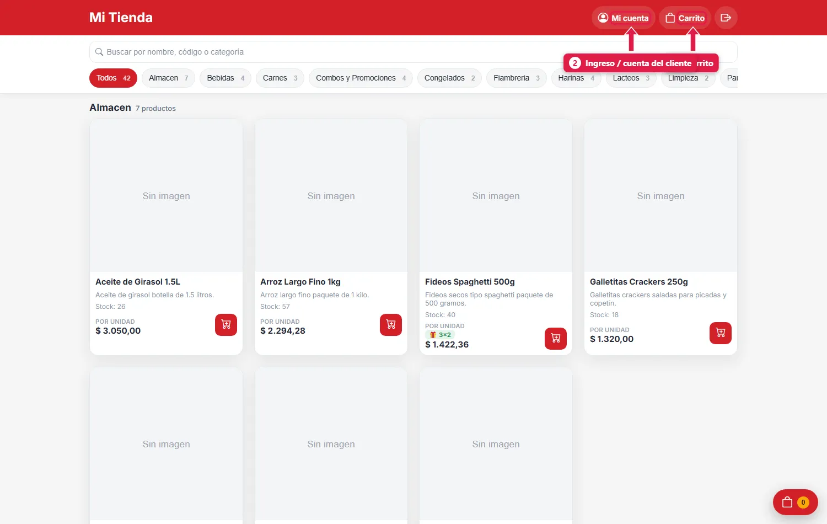The width and height of the screenshot is (827, 524).
Task: Click the Galletitas Crackers 250g title
Action: [639, 282]
